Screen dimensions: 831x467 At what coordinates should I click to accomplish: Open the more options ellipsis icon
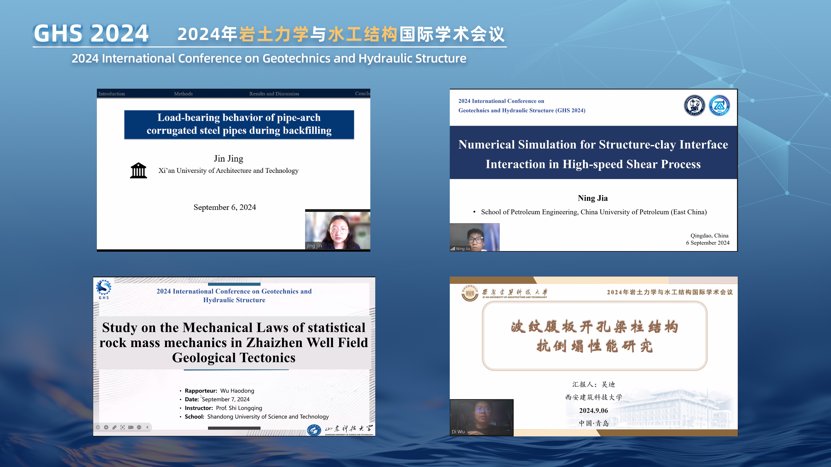pyautogui.click(x=139, y=427)
